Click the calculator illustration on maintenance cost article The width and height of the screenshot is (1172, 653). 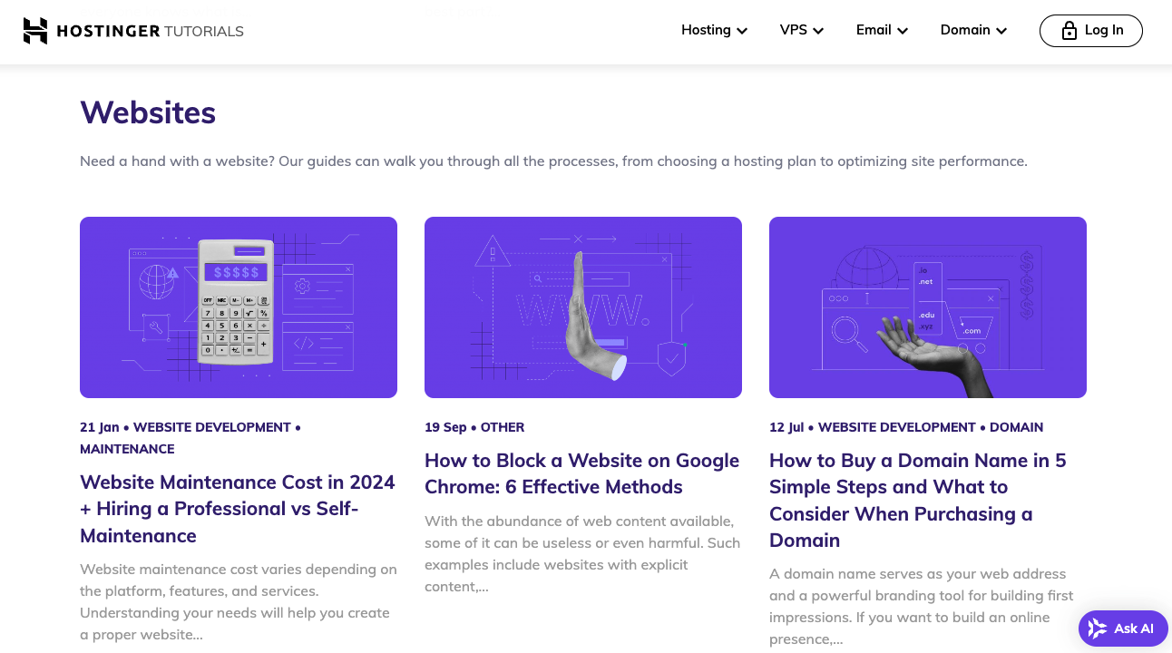(238, 307)
